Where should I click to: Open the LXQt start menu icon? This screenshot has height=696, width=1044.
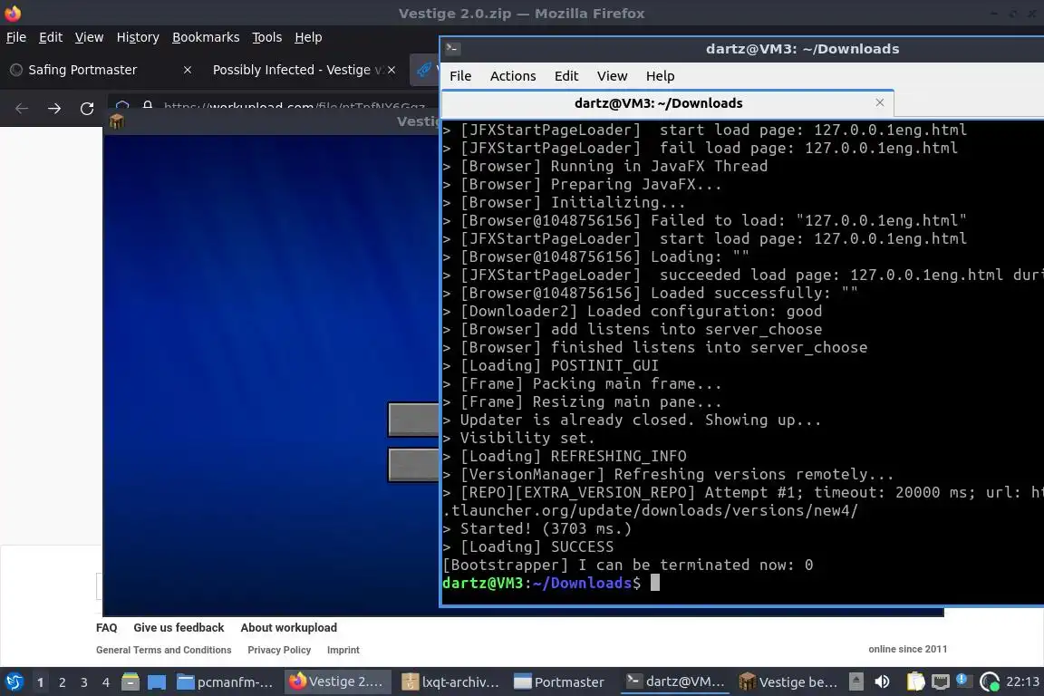click(x=14, y=681)
